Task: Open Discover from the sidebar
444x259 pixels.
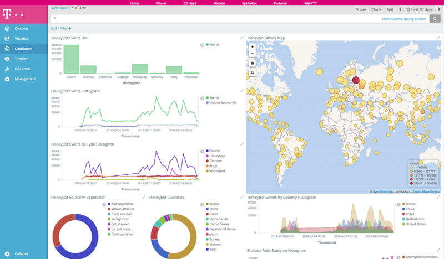Action: 21,29
